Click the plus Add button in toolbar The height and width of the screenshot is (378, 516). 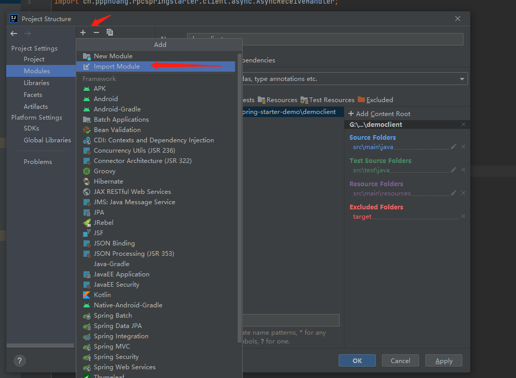[x=83, y=32]
